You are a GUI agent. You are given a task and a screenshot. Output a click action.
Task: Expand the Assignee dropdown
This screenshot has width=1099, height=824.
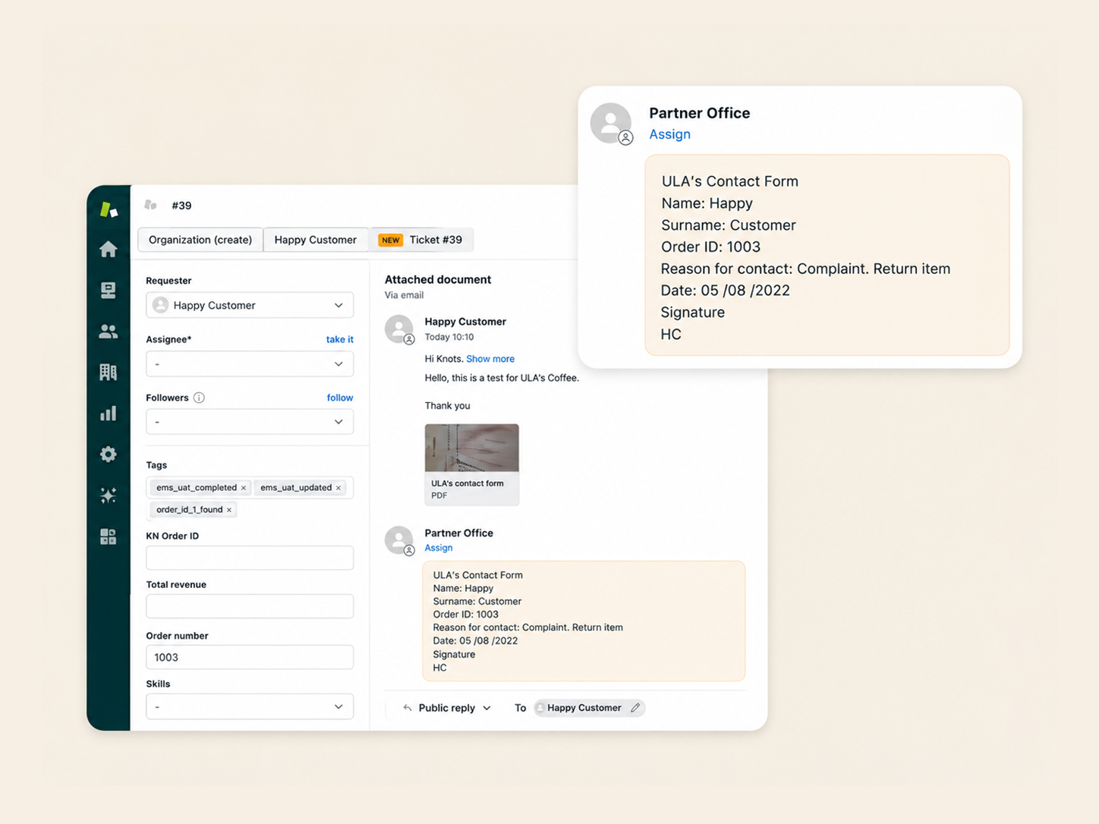click(x=250, y=364)
